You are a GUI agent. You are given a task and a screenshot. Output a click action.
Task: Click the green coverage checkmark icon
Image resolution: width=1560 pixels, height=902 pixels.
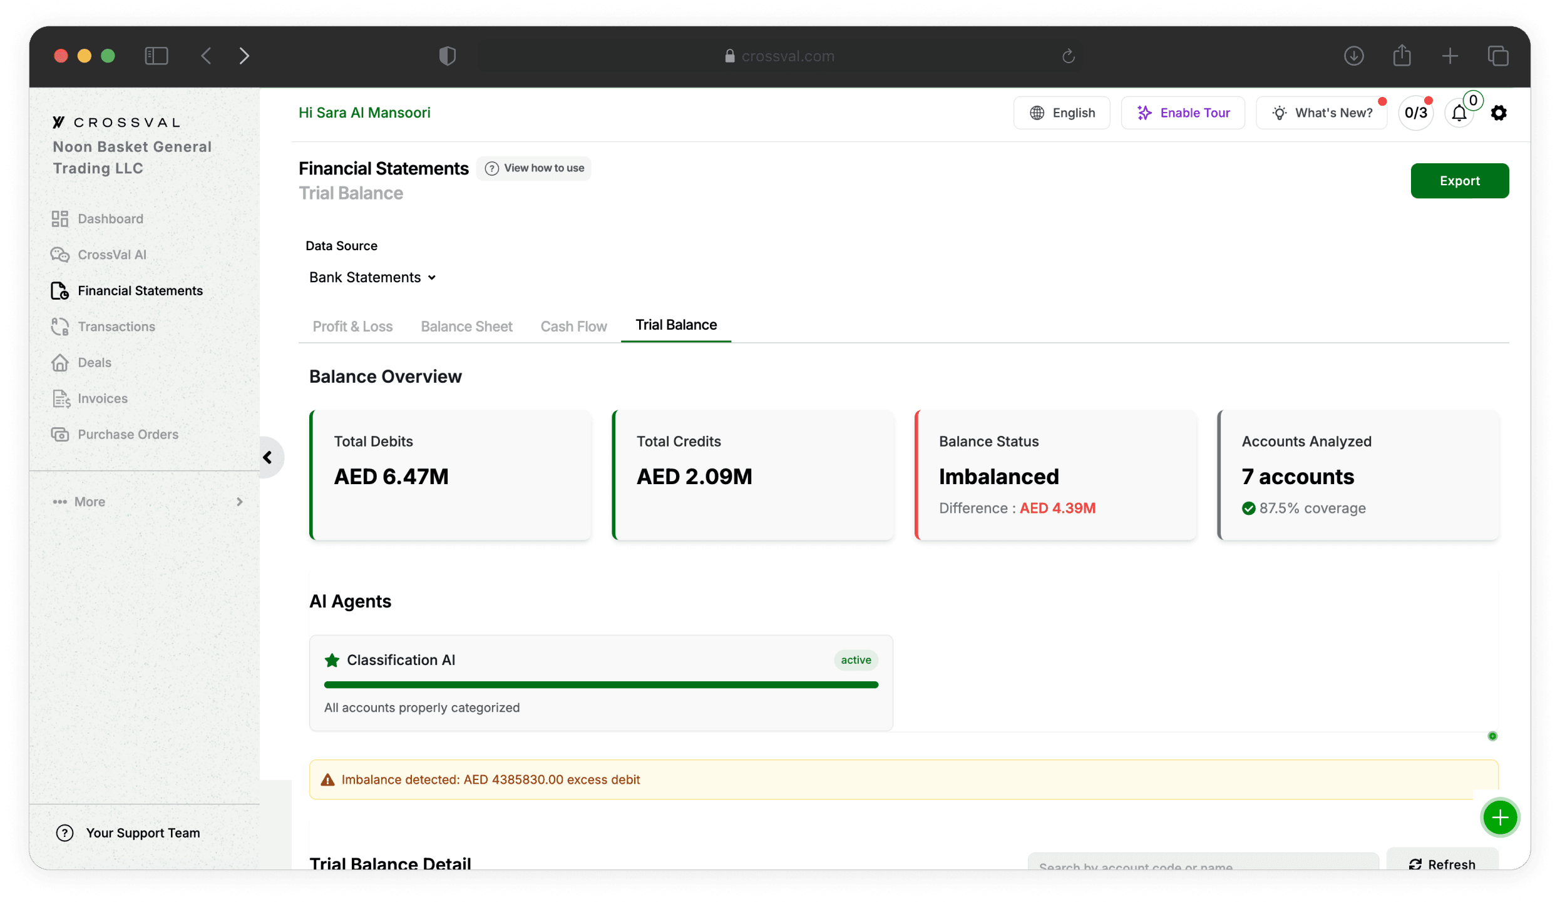[x=1248, y=509]
